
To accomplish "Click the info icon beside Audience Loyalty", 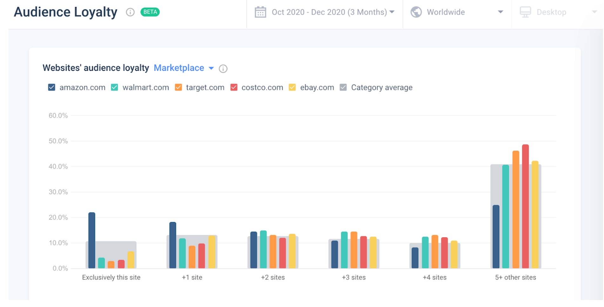I will click(x=130, y=12).
